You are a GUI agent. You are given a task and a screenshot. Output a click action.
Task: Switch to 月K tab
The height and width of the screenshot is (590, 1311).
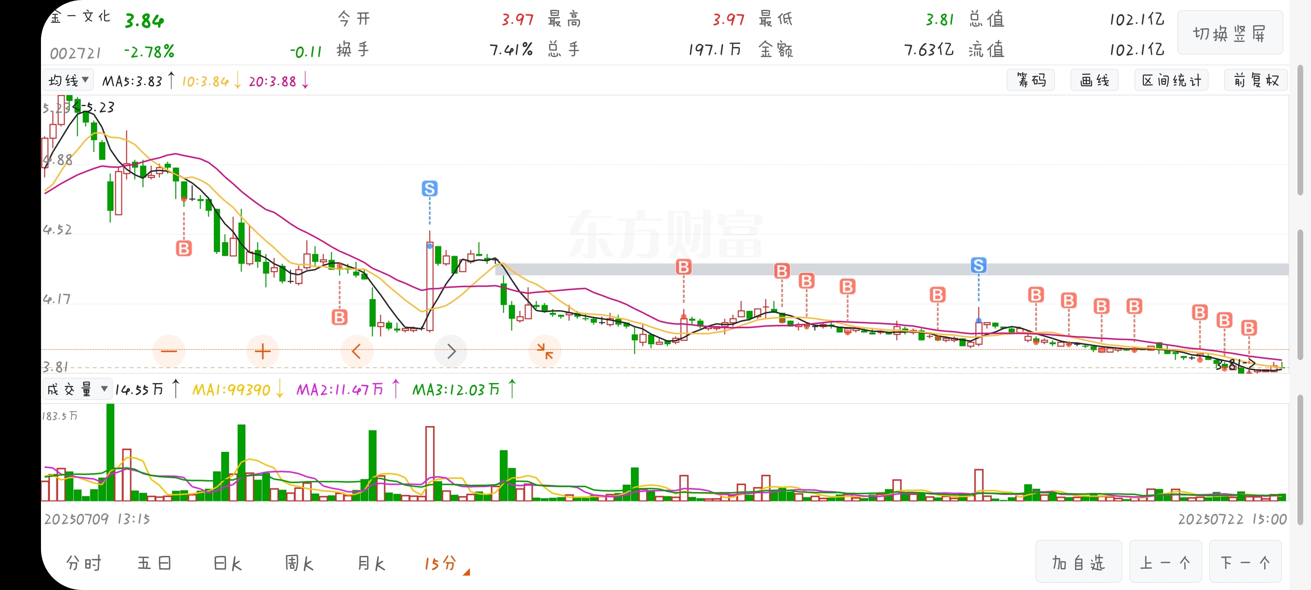pyautogui.click(x=371, y=563)
